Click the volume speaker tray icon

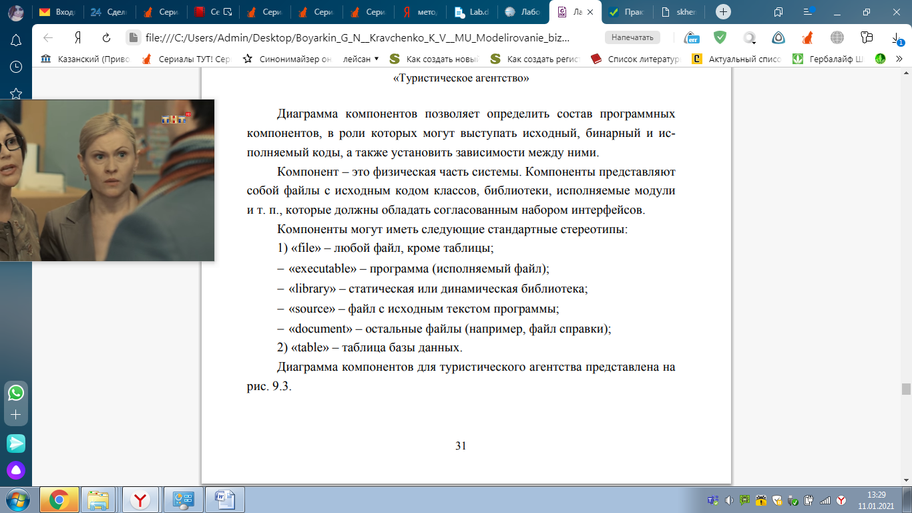point(729,500)
